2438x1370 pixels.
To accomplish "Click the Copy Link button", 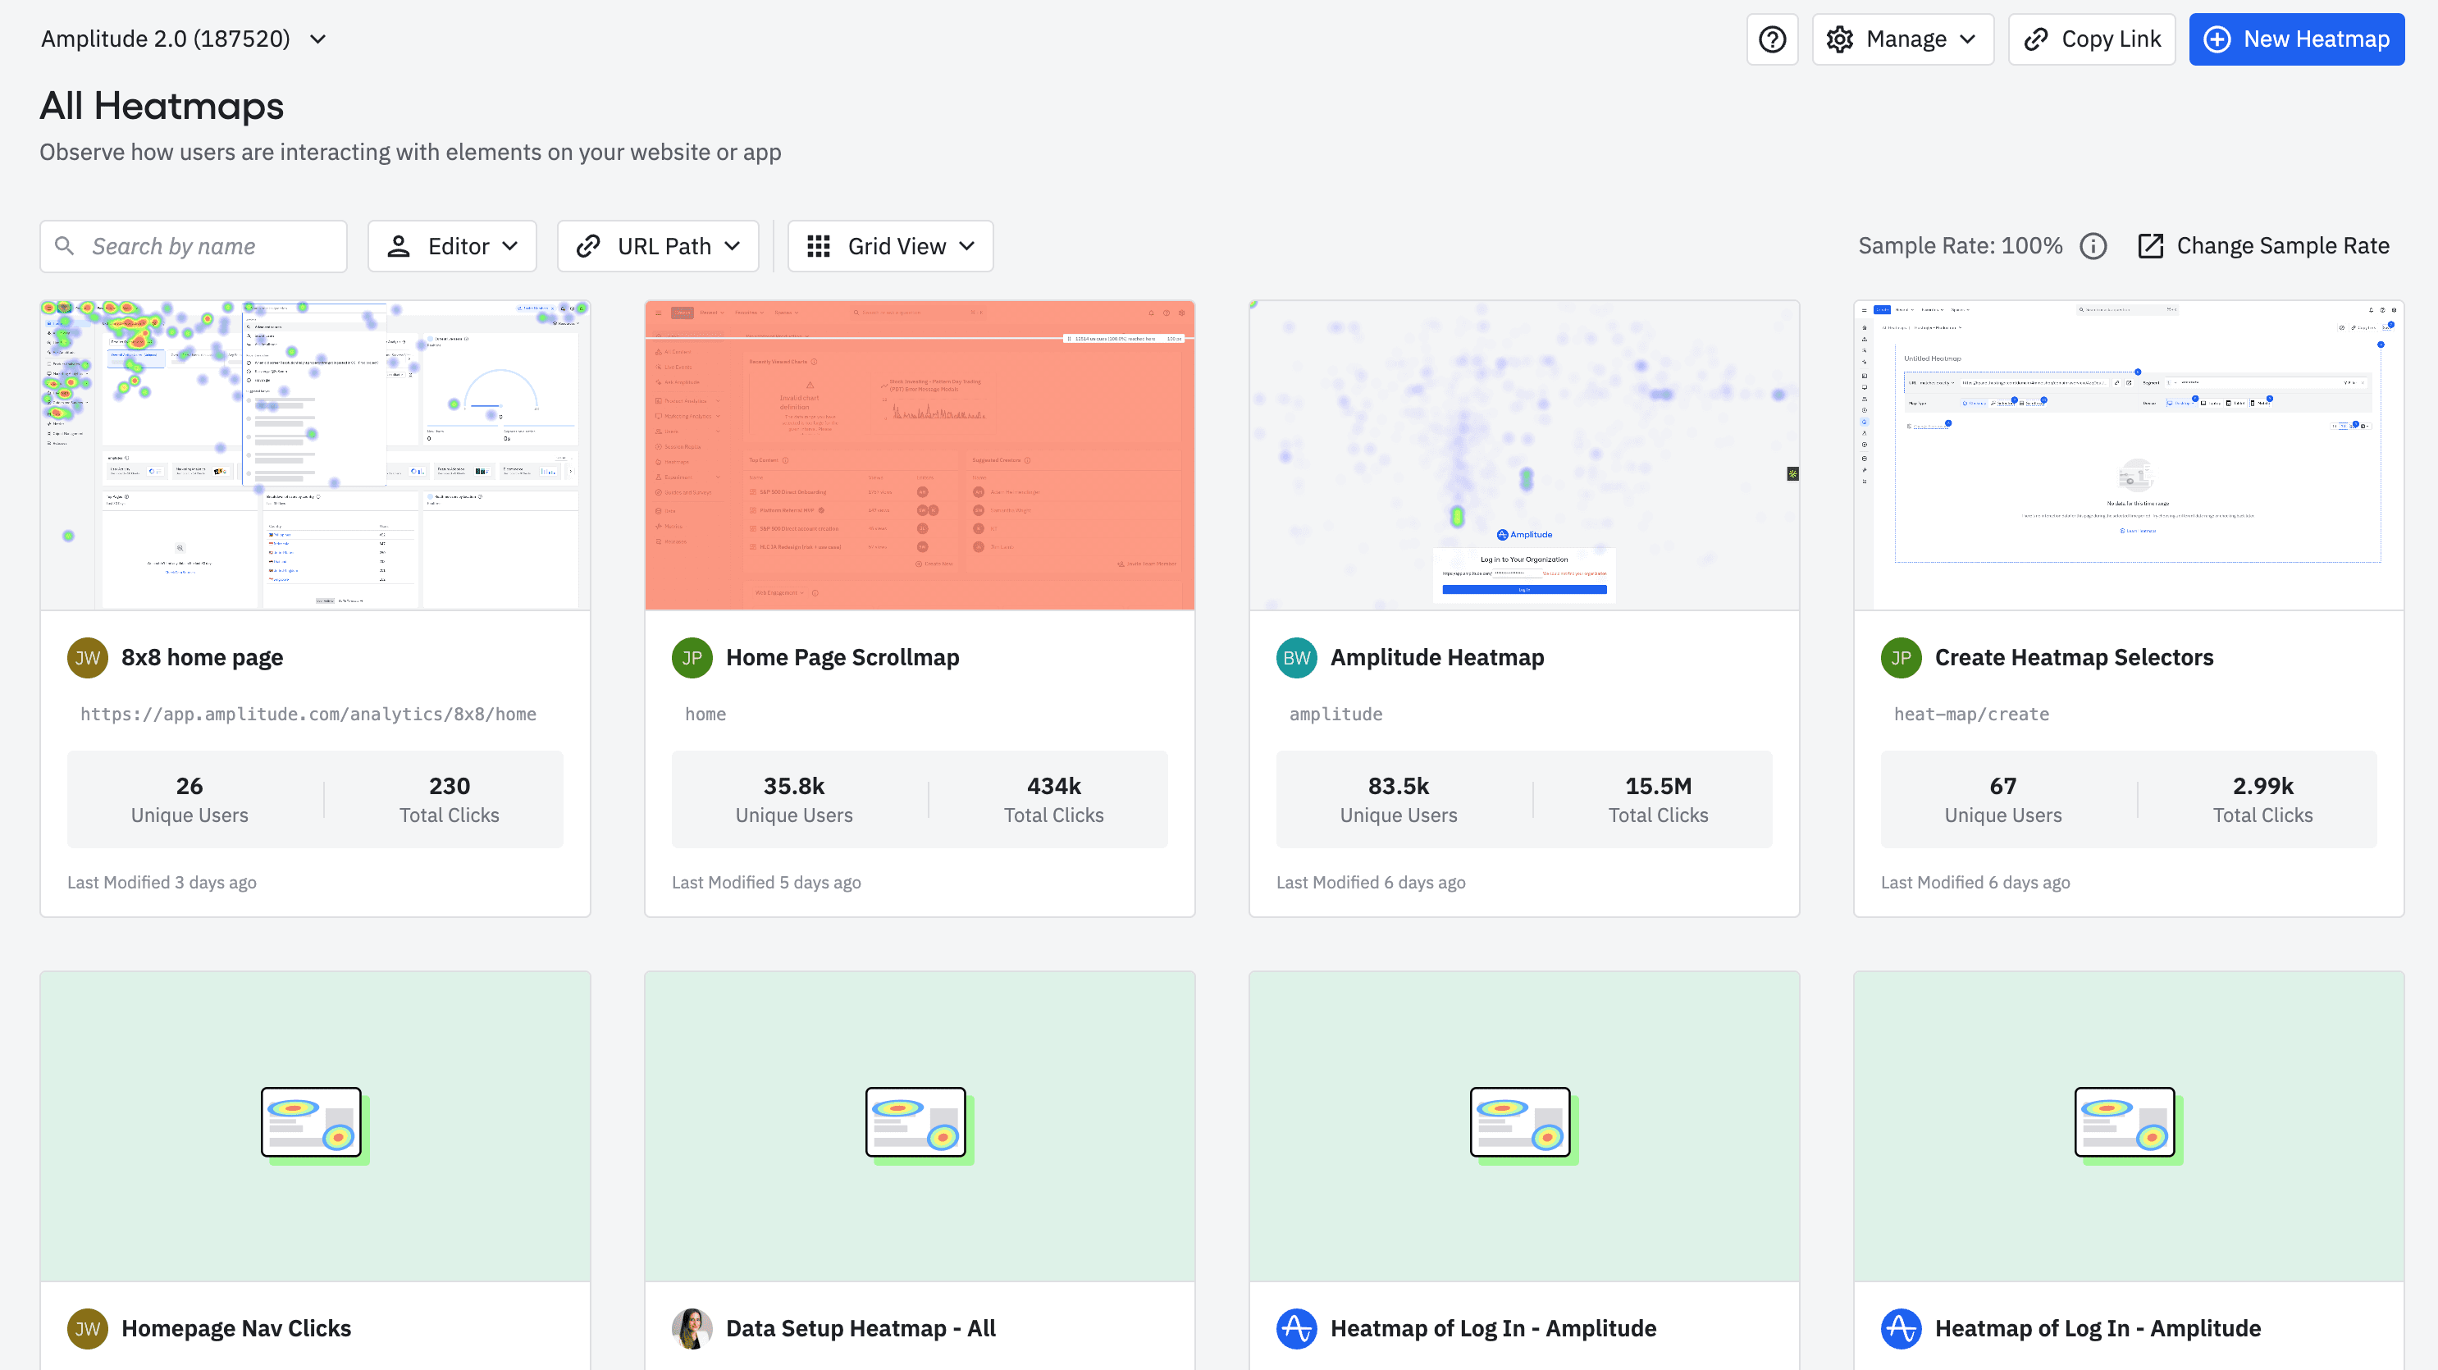I will [x=2092, y=39].
